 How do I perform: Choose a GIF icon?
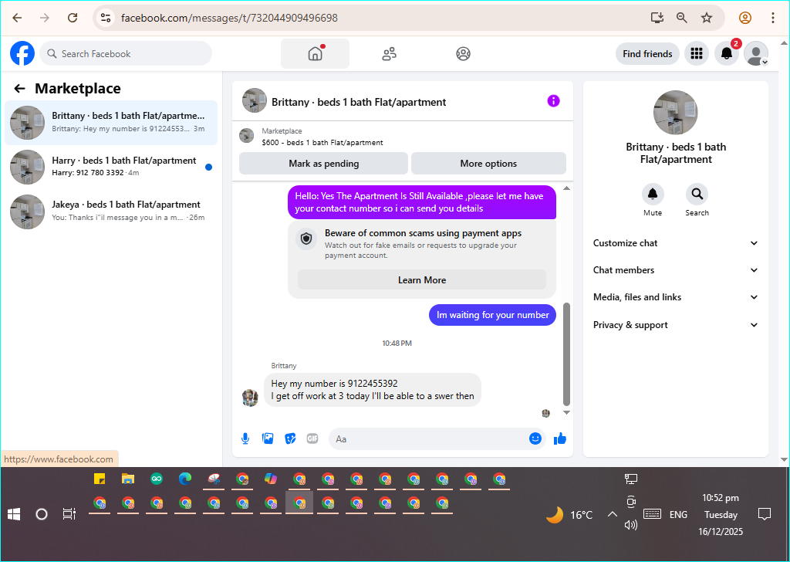(312, 438)
